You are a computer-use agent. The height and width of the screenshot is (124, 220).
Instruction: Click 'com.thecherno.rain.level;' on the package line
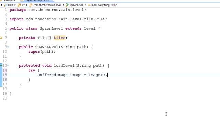click(x=57, y=10)
